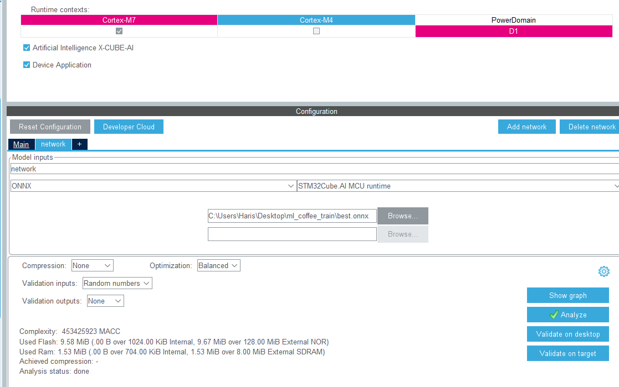Click the plus tab to add a network

click(79, 144)
